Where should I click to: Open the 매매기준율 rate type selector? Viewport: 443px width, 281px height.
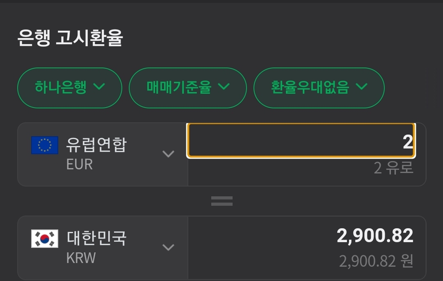click(x=188, y=88)
